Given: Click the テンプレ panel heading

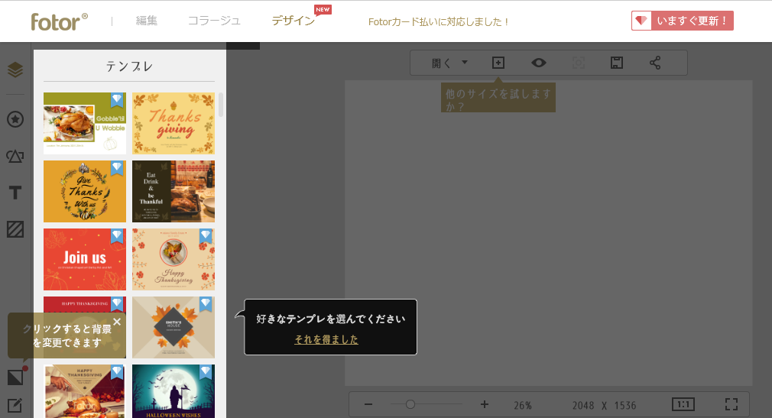Looking at the screenshot, I should point(129,66).
